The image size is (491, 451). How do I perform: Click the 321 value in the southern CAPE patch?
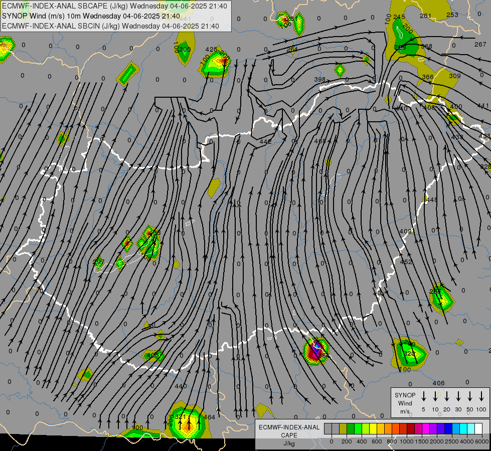tap(181, 417)
